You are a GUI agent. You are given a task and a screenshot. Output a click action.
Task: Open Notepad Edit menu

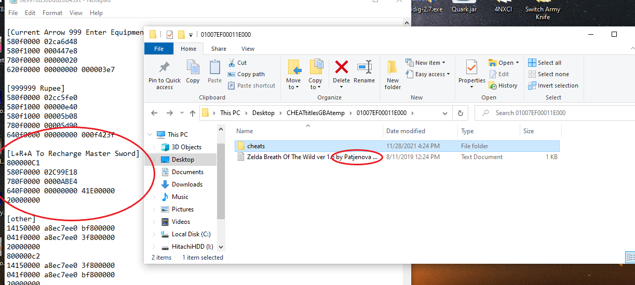(30, 12)
